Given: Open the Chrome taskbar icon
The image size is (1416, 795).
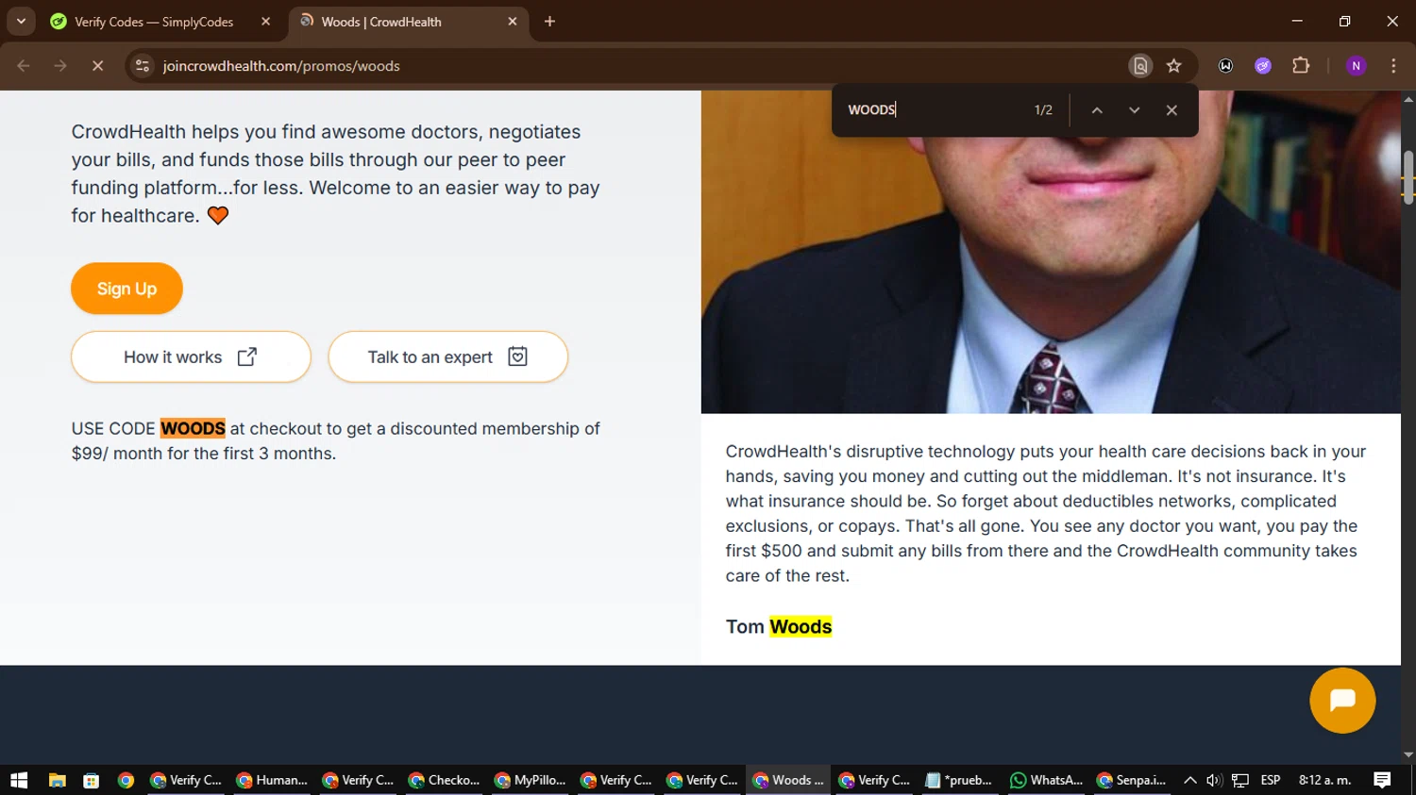Looking at the screenshot, I should pos(126,780).
